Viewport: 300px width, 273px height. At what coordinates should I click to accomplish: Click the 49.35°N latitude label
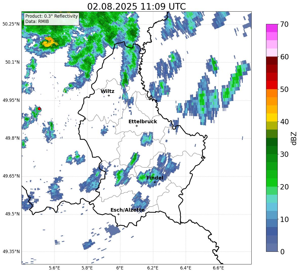click(x=11, y=252)
